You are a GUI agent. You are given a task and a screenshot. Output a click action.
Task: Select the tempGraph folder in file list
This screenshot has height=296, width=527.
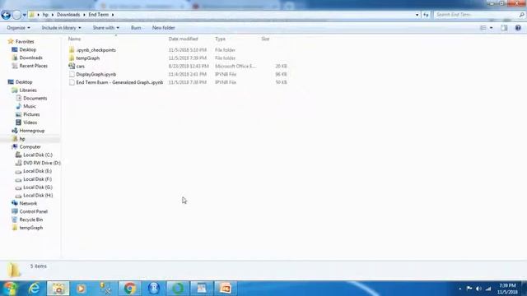click(88, 58)
